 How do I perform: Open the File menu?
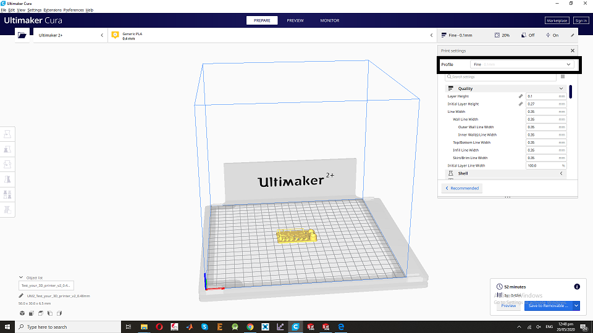4,10
